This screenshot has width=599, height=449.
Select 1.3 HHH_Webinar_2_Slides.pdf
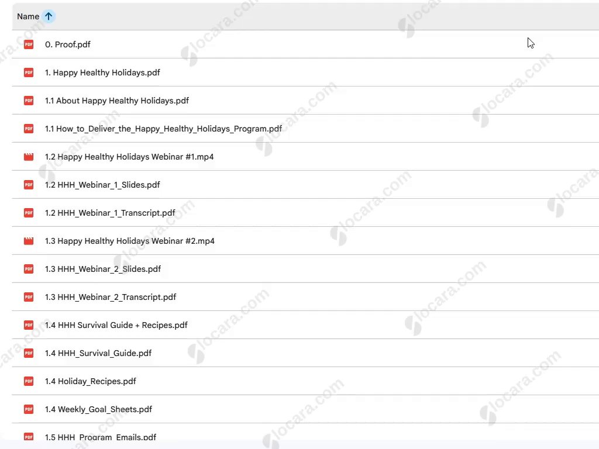pyautogui.click(x=103, y=269)
